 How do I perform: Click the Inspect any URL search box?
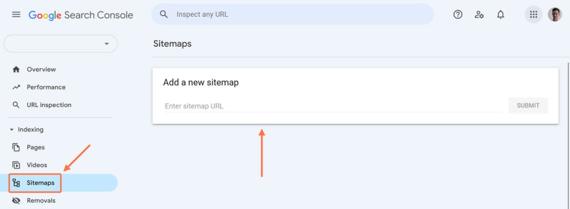coord(292,14)
